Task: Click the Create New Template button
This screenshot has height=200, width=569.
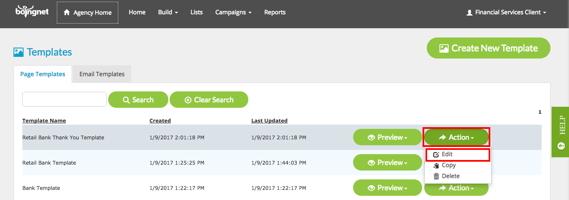Action: (489, 48)
